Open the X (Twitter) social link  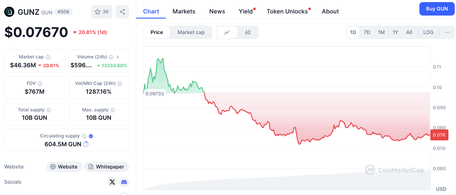[112, 182]
